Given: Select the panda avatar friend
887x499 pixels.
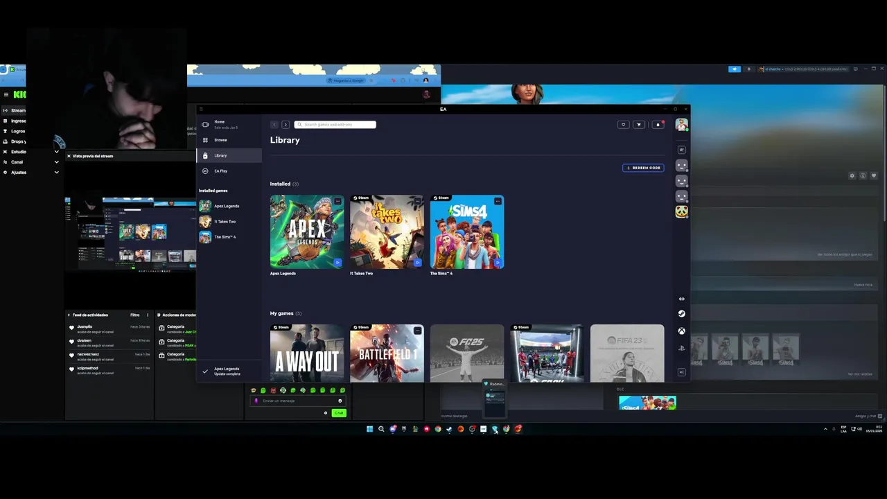Looking at the screenshot, I should point(682,212).
